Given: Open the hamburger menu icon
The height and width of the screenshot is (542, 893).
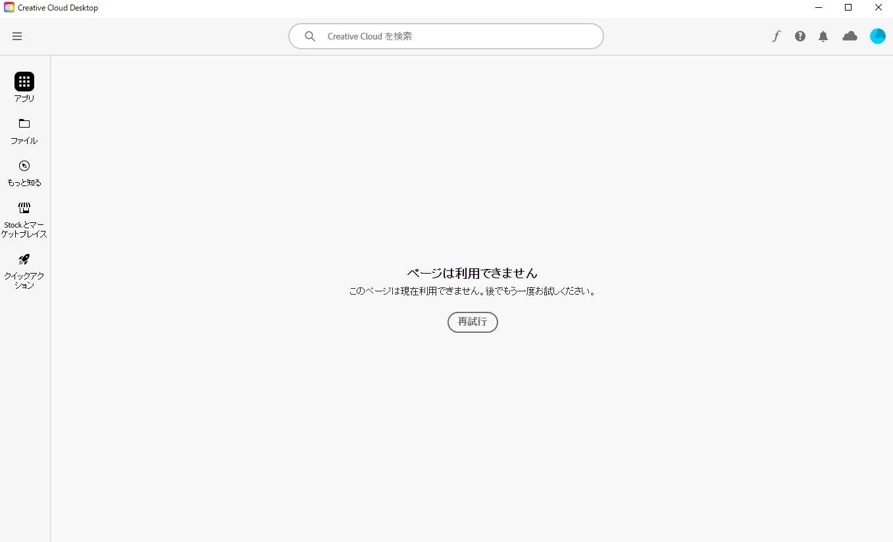Looking at the screenshot, I should (x=17, y=36).
